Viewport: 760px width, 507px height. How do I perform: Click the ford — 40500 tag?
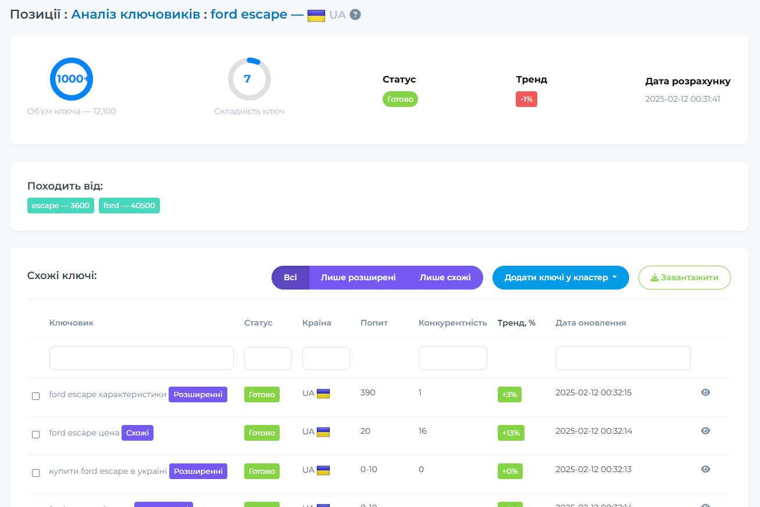click(x=129, y=206)
